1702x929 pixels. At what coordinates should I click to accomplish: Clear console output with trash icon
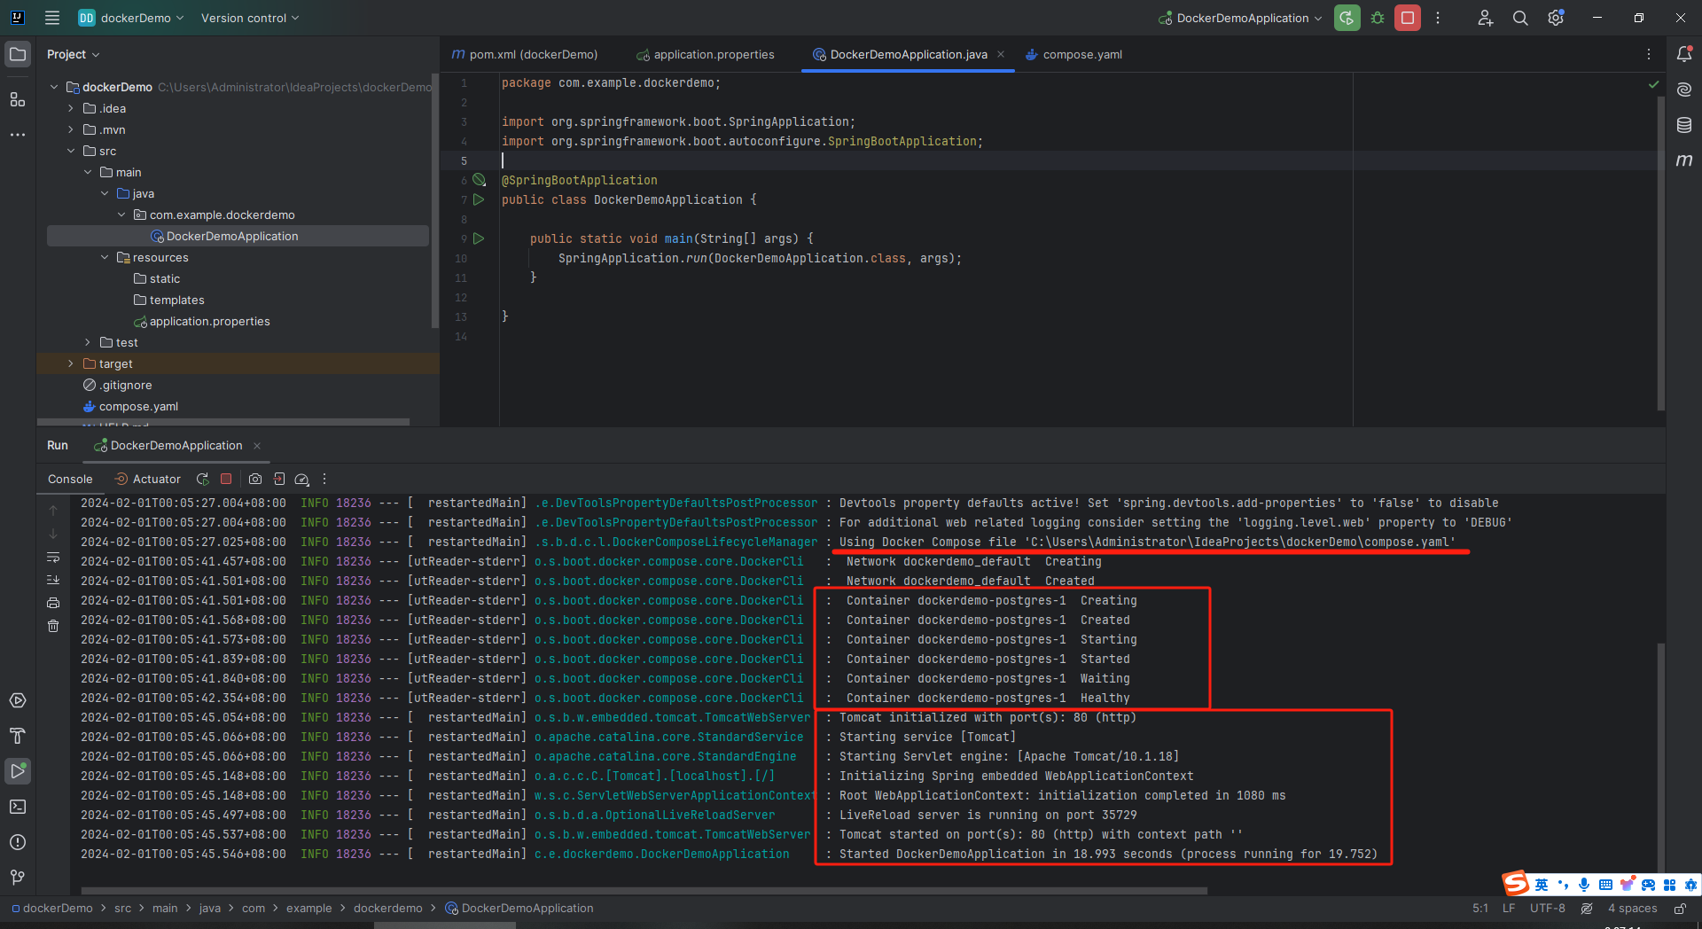coord(53,626)
